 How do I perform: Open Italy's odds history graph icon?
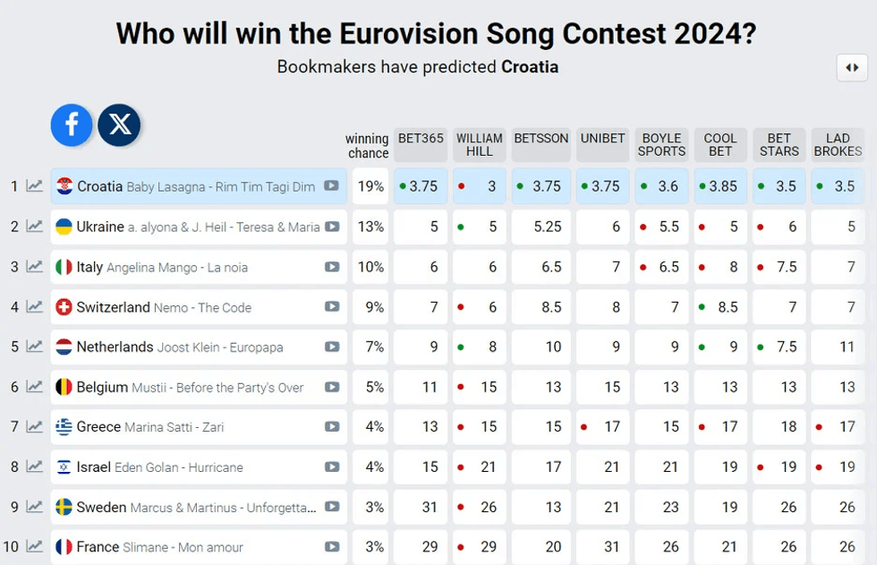(34, 267)
